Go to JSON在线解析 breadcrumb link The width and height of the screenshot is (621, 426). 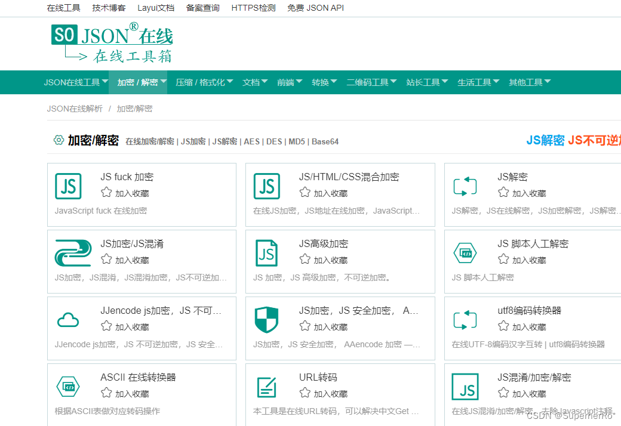pos(75,109)
